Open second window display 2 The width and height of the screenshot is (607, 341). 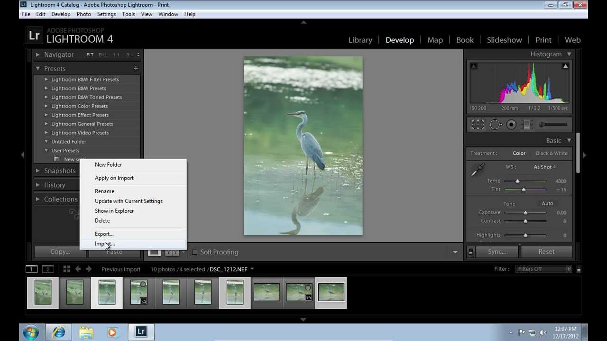click(48, 269)
